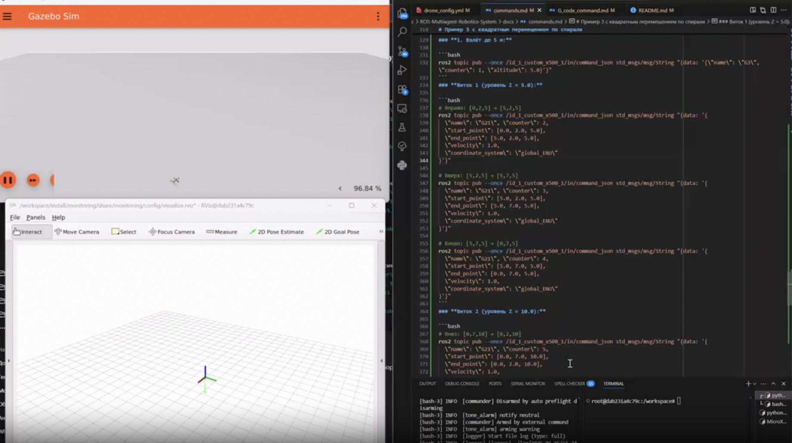Open the Python activity bar view

tap(402, 165)
